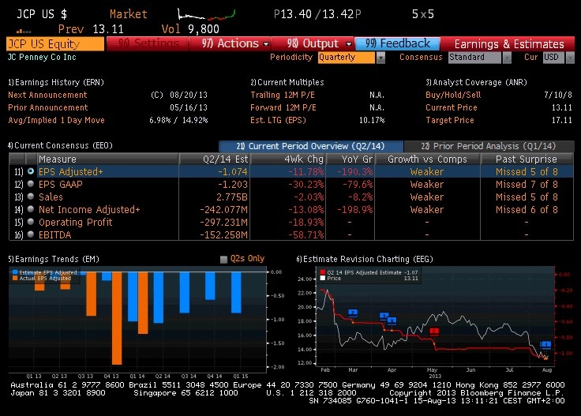
Task: Open 3) Analyst Coverage (ANR) section
Action: pyautogui.click(x=476, y=82)
